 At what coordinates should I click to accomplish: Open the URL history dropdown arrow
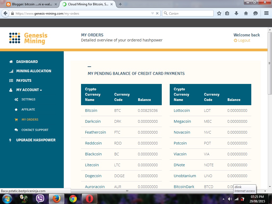tap(152, 13)
